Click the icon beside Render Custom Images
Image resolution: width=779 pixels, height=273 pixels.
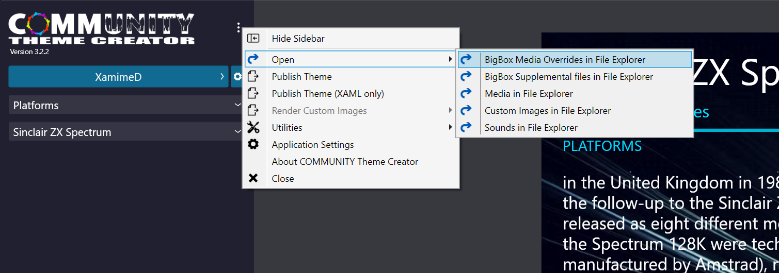pyautogui.click(x=253, y=110)
